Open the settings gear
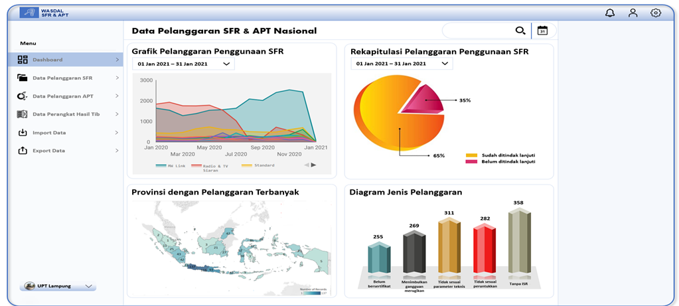679x306 pixels. (656, 13)
